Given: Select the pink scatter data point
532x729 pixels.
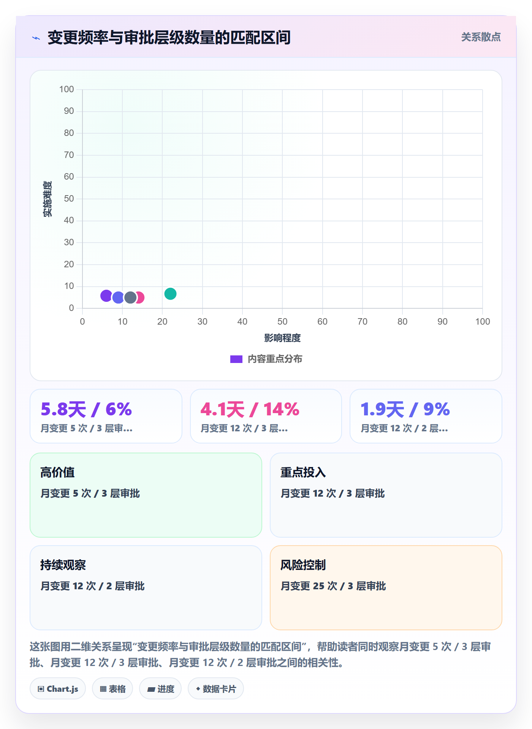Looking at the screenshot, I should [x=140, y=298].
